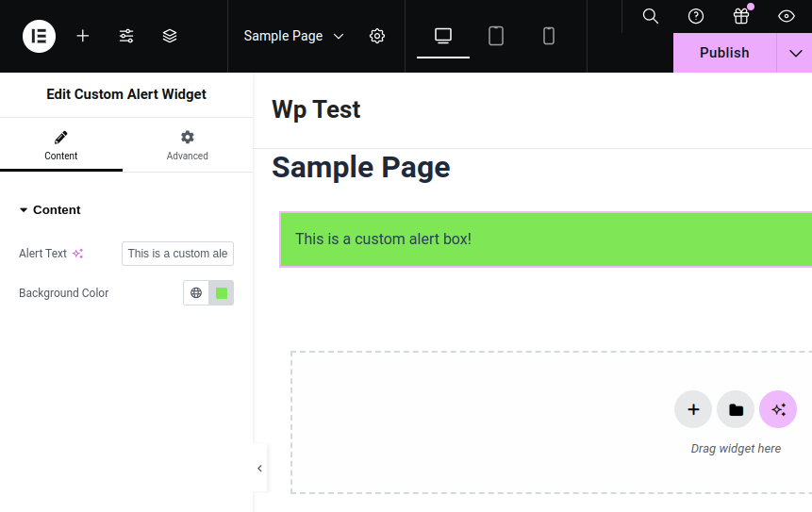Click the add element plus icon

click(83, 36)
